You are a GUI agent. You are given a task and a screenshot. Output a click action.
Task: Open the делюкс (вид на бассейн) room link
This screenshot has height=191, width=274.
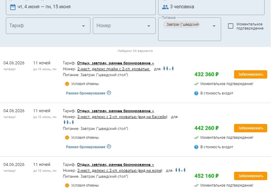[x=123, y=117]
